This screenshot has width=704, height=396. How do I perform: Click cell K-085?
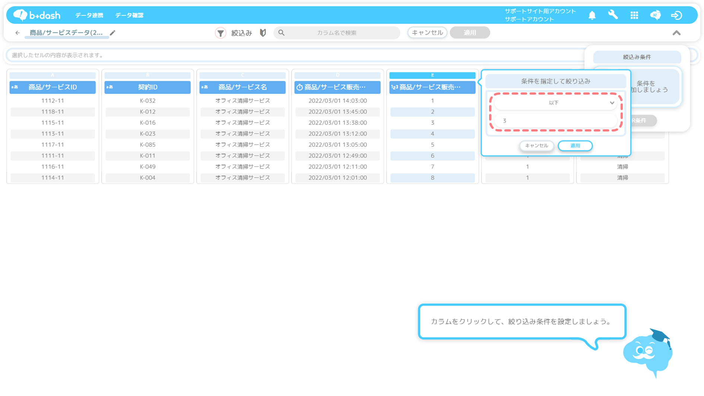pos(148,145)
